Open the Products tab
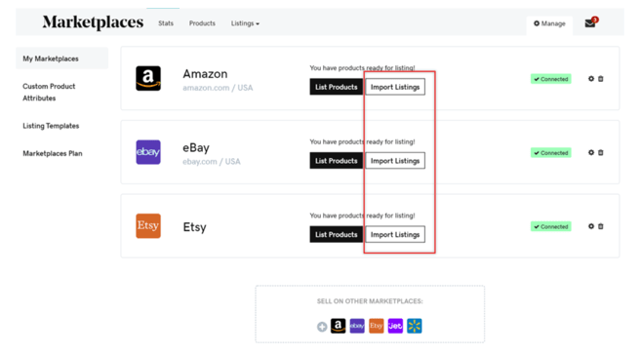640x355 pixels. [202, 23]
